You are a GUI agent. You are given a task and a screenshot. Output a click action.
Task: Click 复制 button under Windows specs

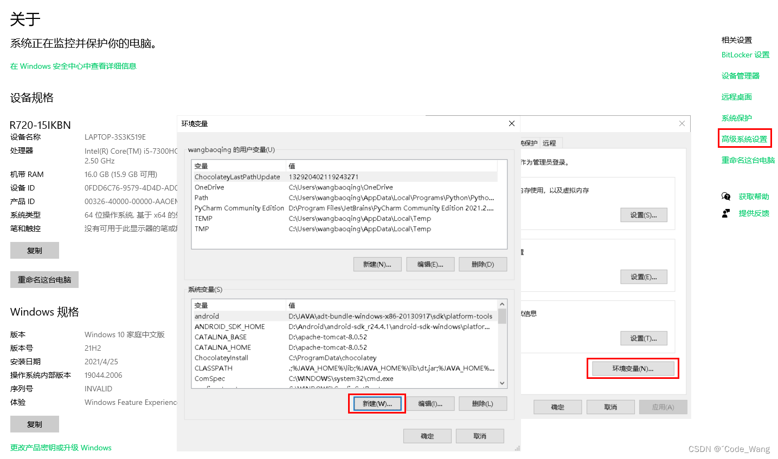click(x=35, y=424)
